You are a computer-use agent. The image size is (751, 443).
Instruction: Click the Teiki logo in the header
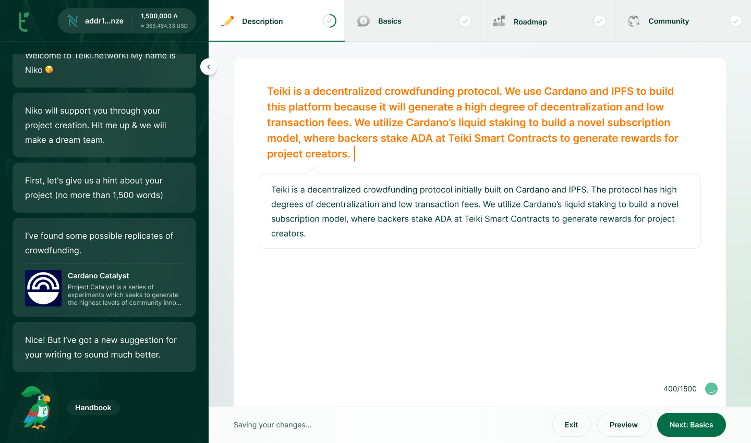click(23, 21)
